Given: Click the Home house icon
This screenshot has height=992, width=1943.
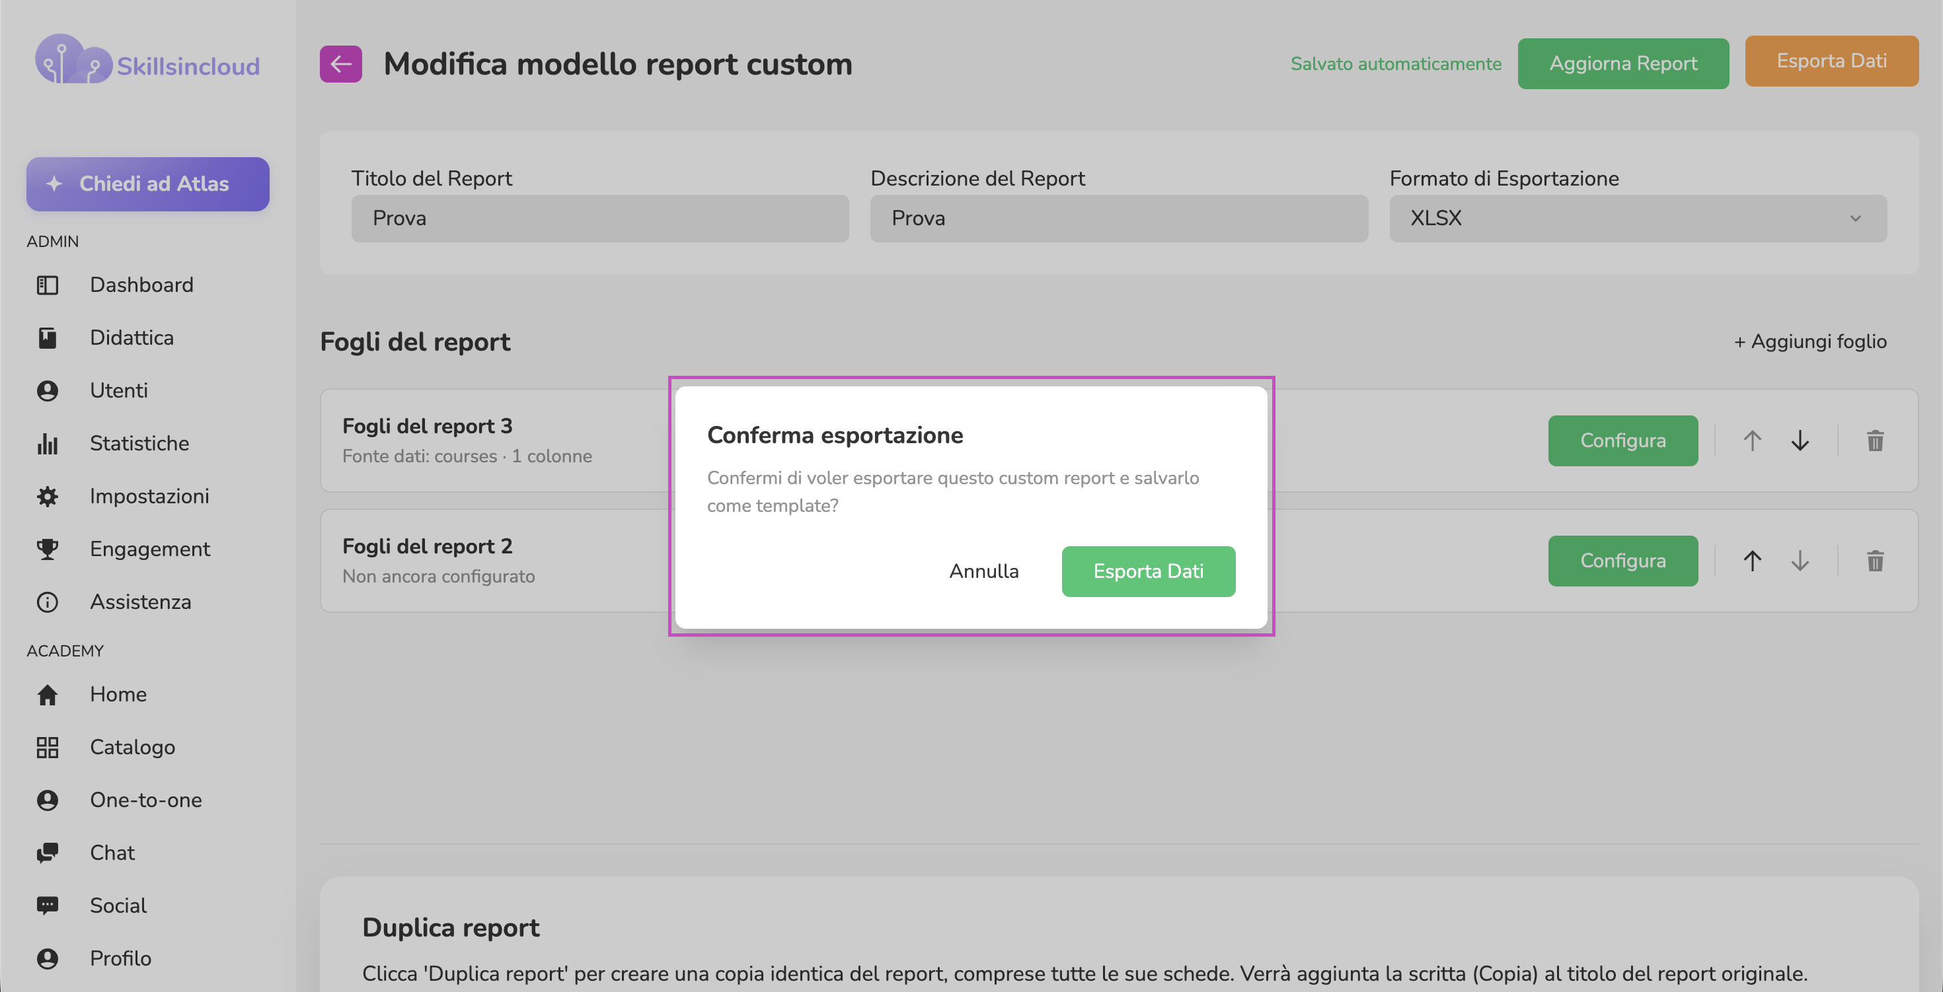Looking at the screenshot, I should [x=48, y=694].
